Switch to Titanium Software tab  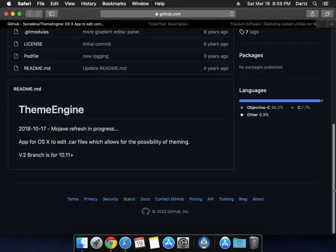[x=275, y=24]
